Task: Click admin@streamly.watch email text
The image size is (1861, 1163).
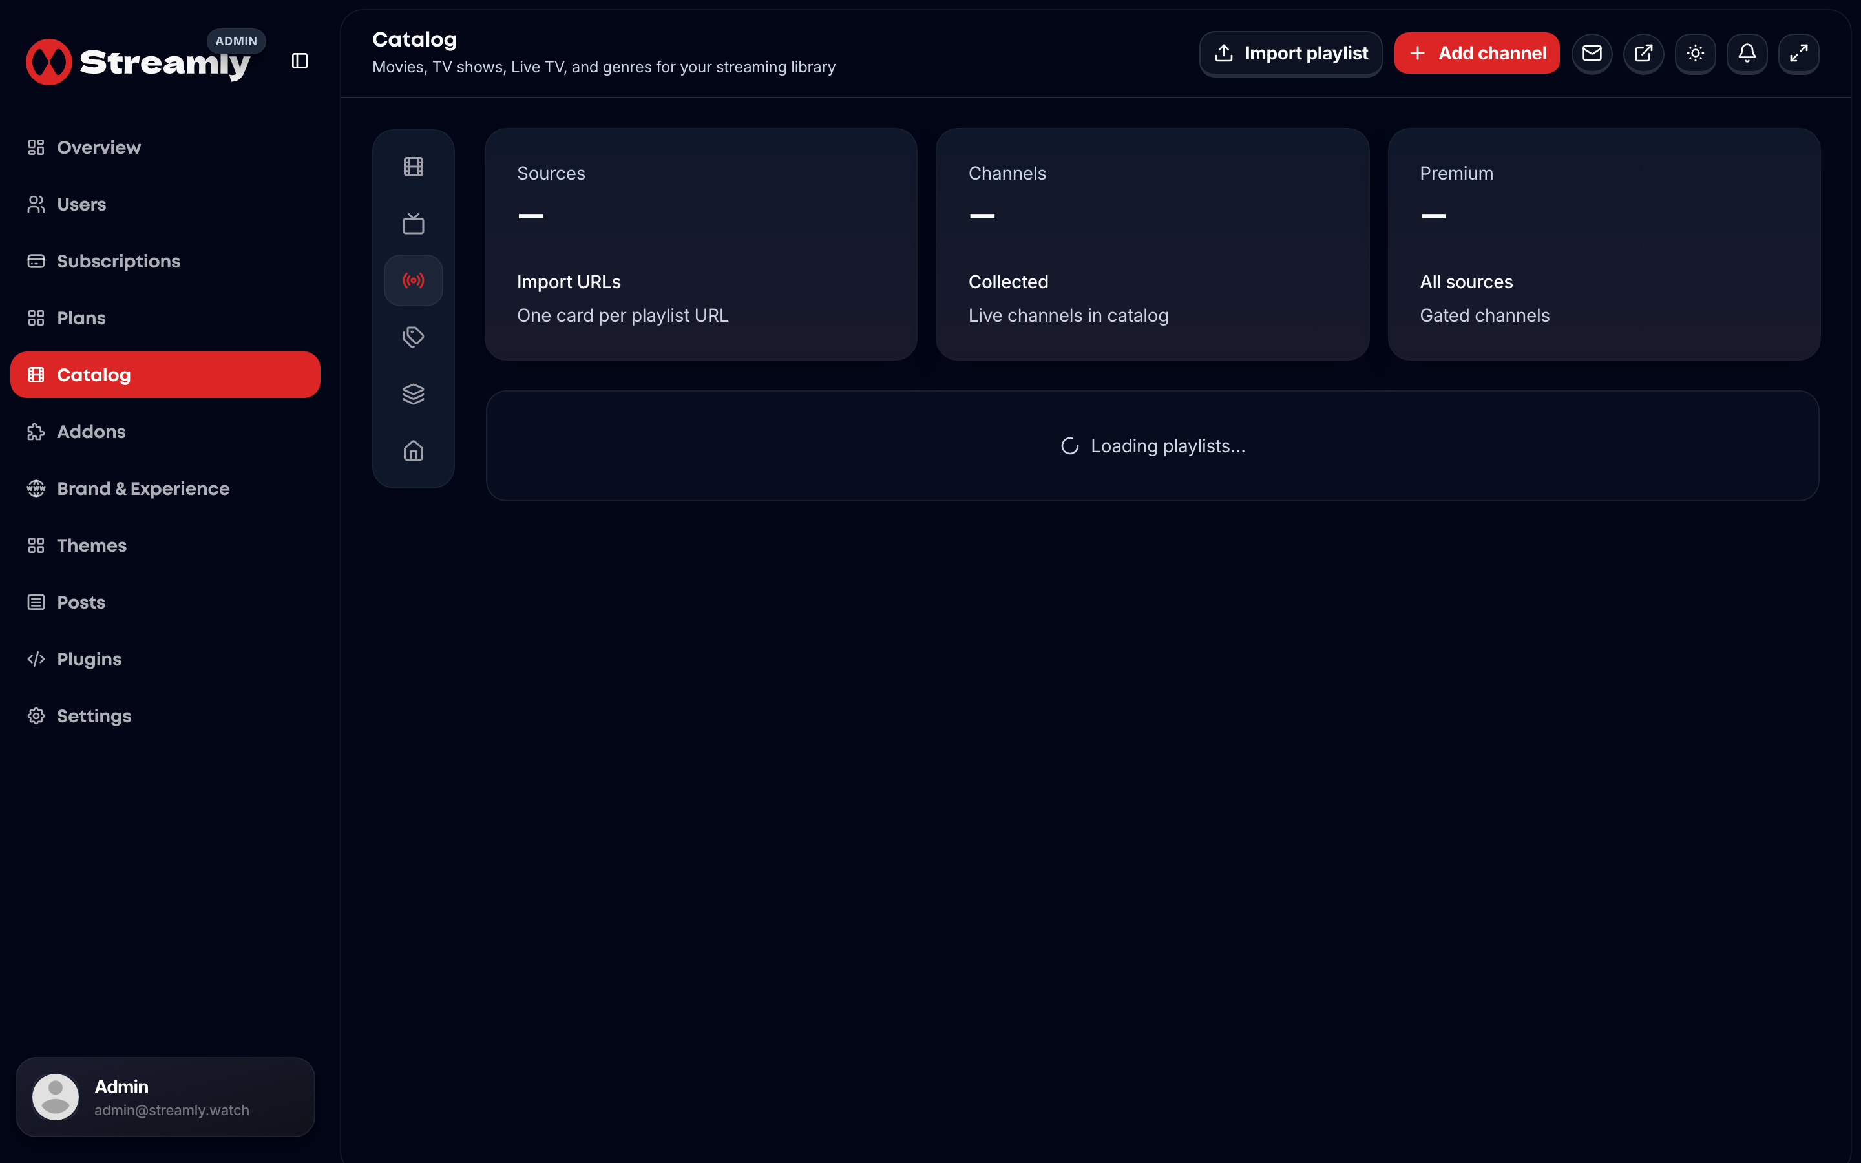Action: tap(171, 1110)
